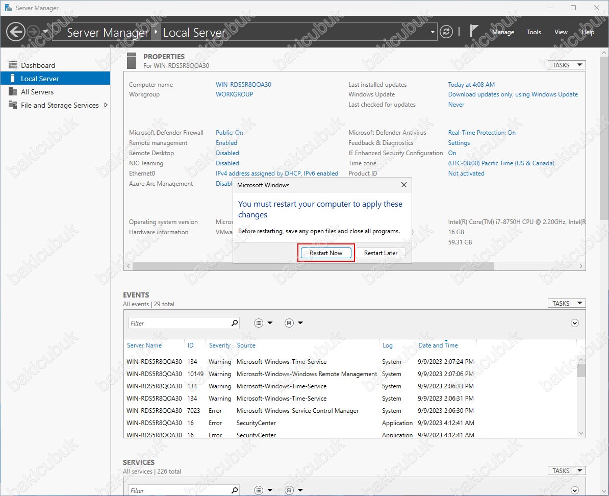
Task: Select All Servers in the sidebar
Action: 55,92
